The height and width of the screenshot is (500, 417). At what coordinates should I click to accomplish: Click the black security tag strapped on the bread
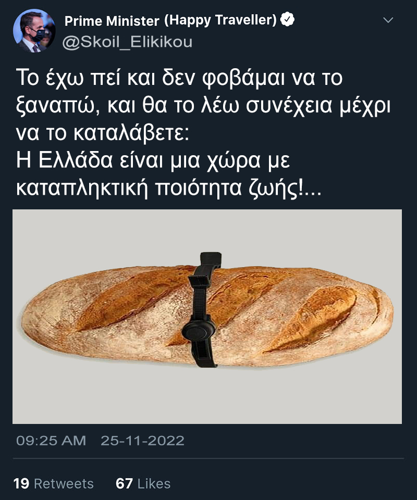point(203,309)
